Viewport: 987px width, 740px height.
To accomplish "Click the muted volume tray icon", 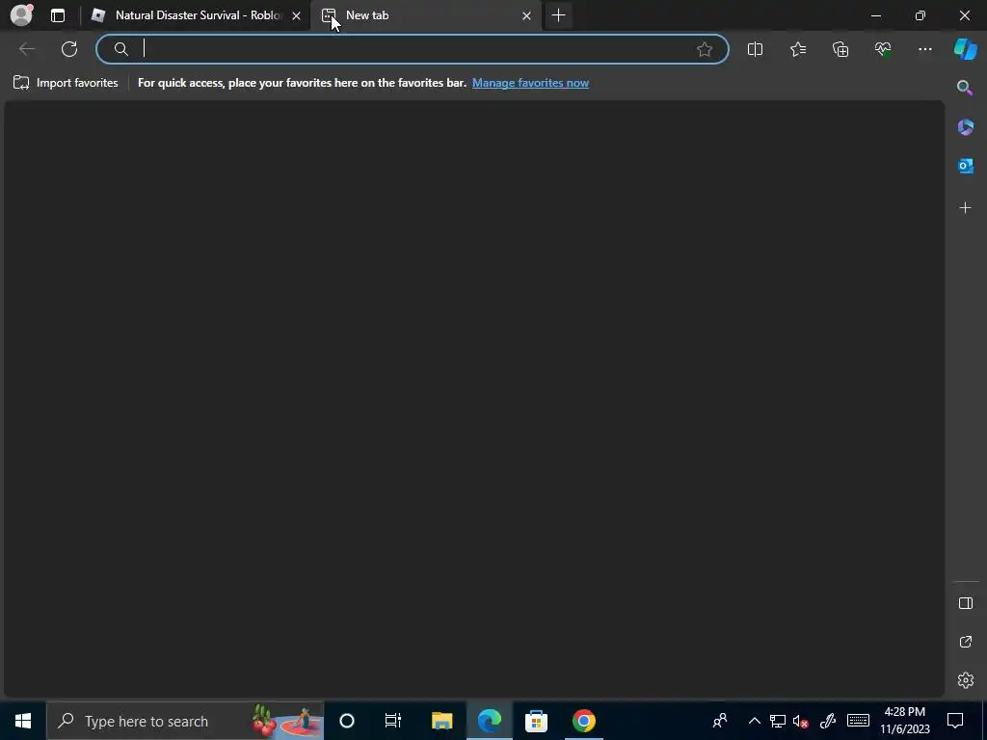I will click(801, 721).
